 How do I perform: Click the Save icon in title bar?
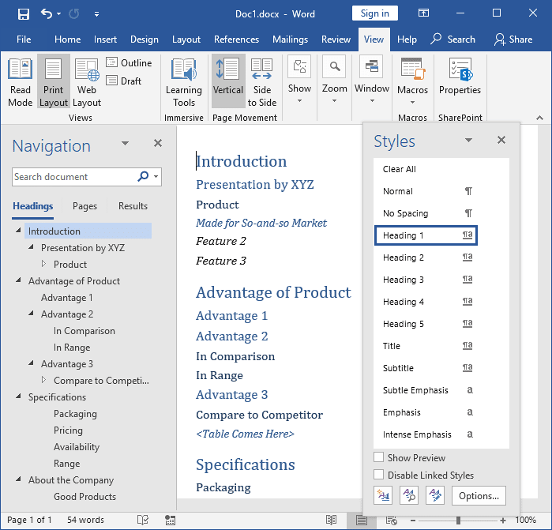(24, 13)
